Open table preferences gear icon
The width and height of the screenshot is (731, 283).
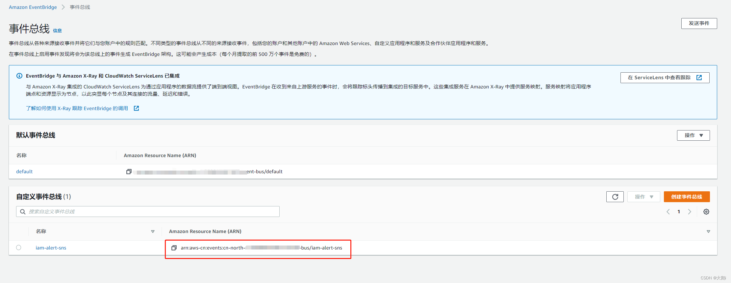pos(706,212)
